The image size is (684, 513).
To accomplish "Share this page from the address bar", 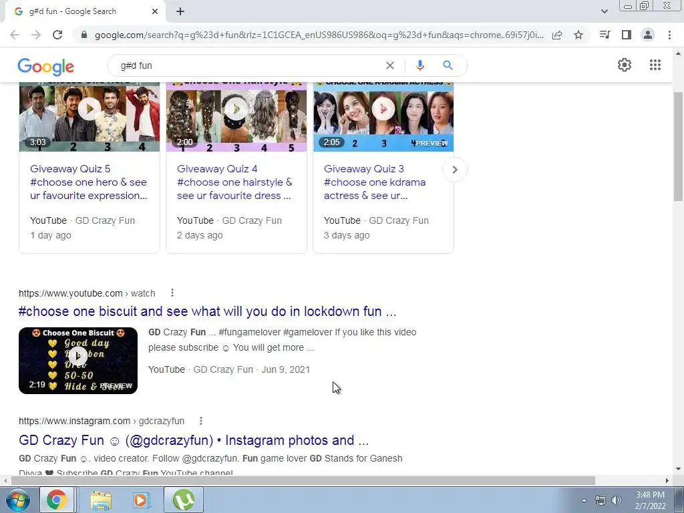I will tap(557, 35).
